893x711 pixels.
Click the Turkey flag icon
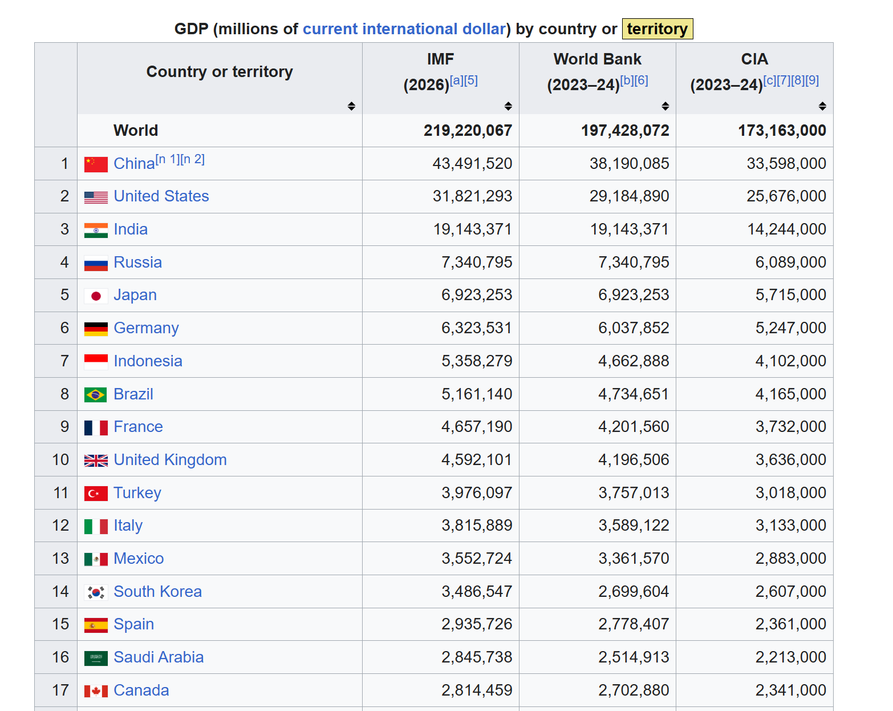pos(96,494)
